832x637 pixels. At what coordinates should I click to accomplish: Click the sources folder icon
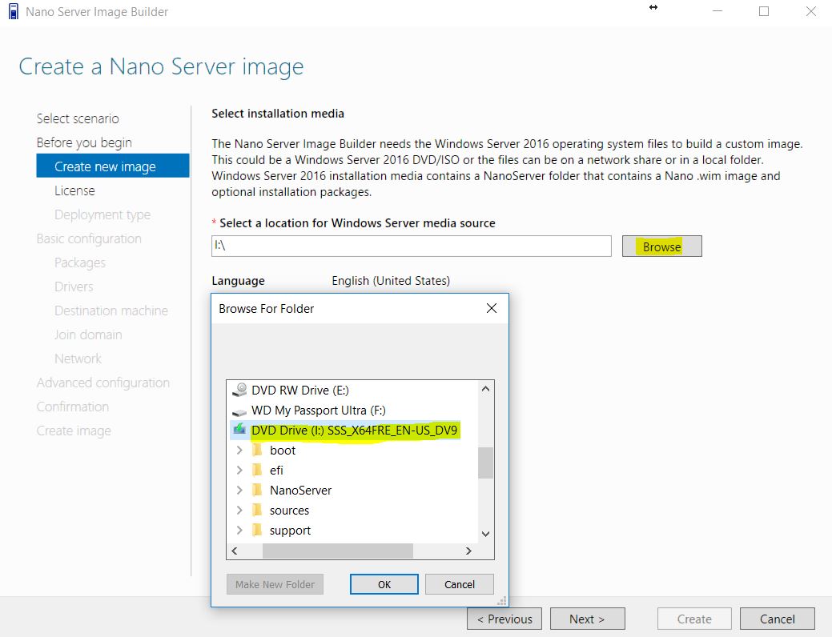257,511
